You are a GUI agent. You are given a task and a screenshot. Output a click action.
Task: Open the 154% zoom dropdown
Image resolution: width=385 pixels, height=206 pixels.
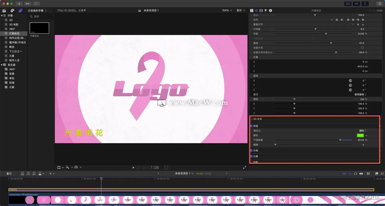click(x=227, y=10)
